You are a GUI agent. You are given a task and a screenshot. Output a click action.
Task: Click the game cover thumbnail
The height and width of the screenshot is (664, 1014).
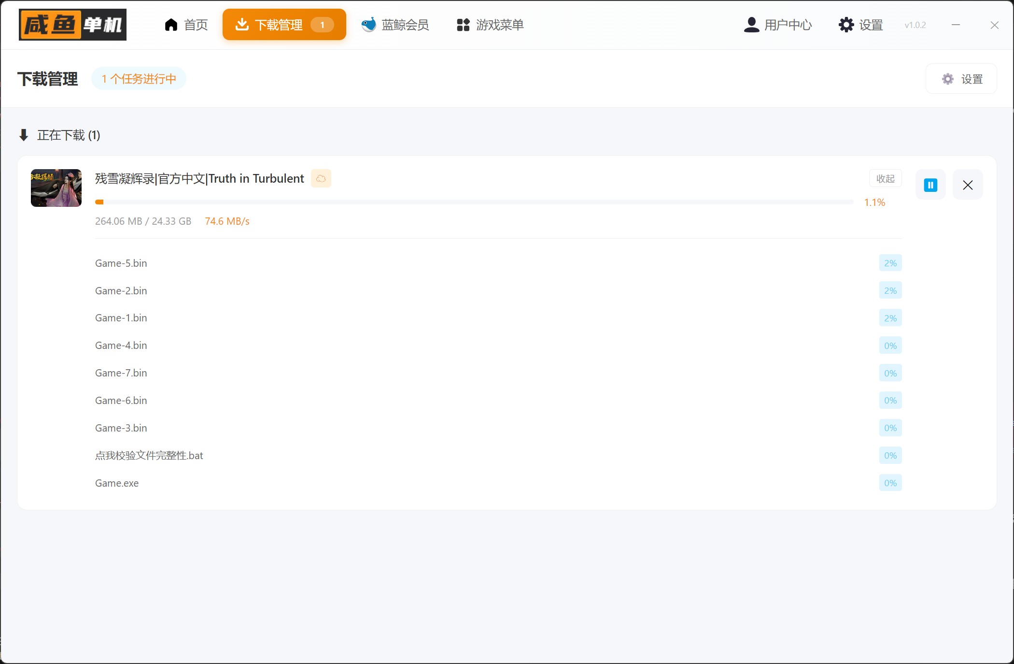(x=56, y=188)
